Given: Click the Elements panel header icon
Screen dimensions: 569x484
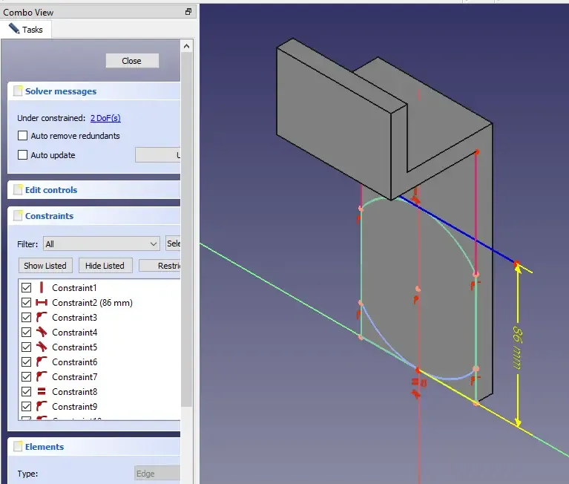Looking at the screenshot, I should [x=18, y=447].
